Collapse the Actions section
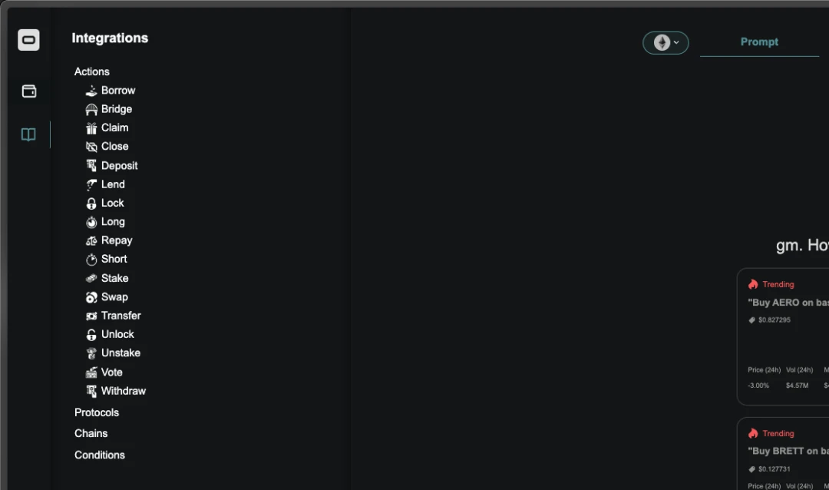 (x=92, y=71)
